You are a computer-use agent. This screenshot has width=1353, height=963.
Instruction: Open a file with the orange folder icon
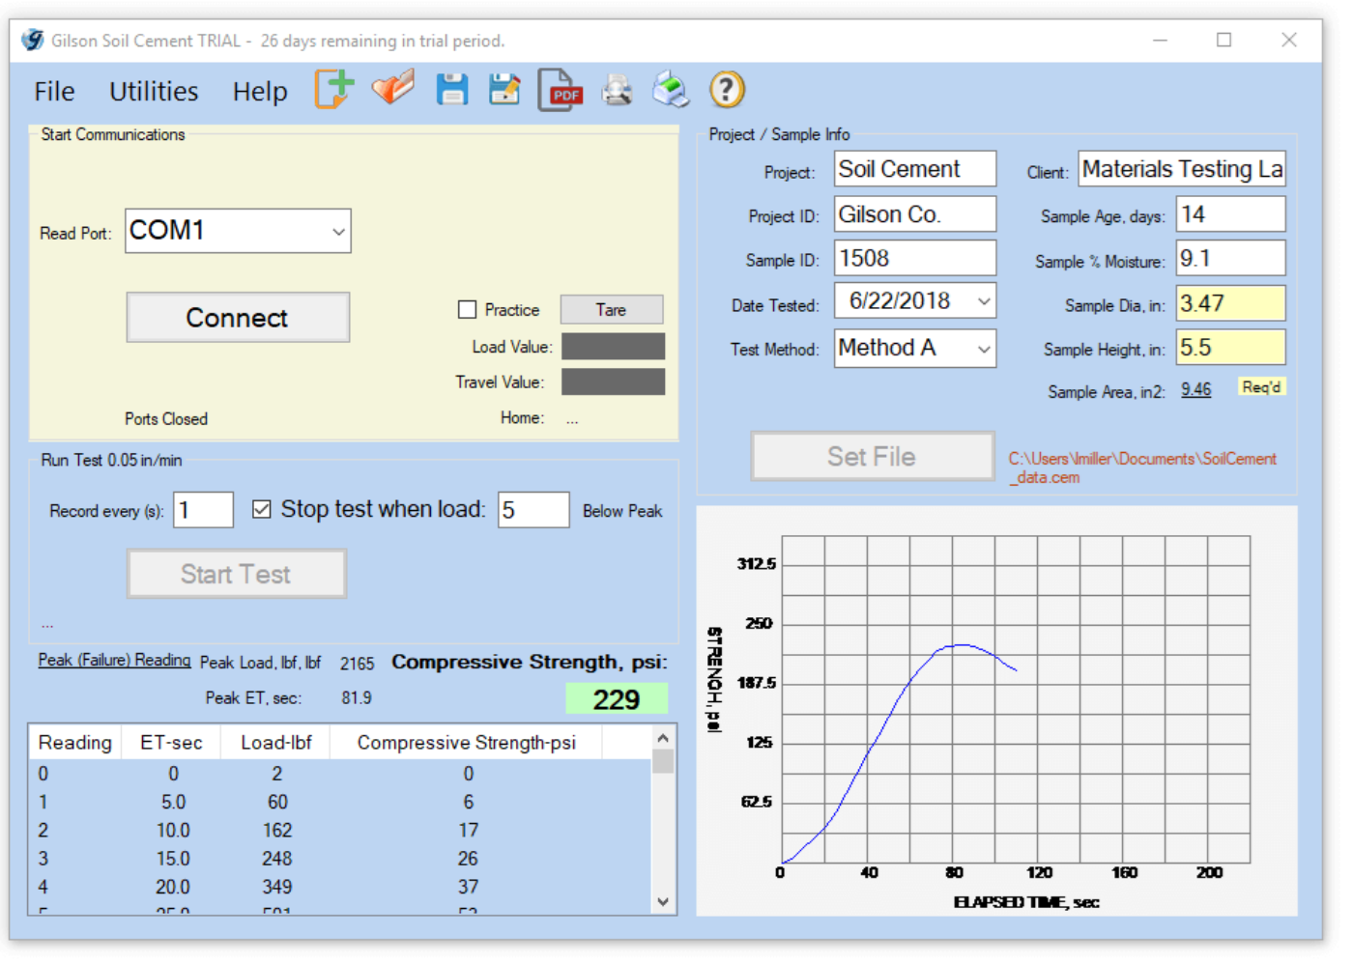393,89
